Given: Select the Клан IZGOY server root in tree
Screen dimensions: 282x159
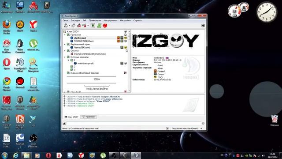Looking at the screenshot, I should pyautogui.click(x=73, y=31).
